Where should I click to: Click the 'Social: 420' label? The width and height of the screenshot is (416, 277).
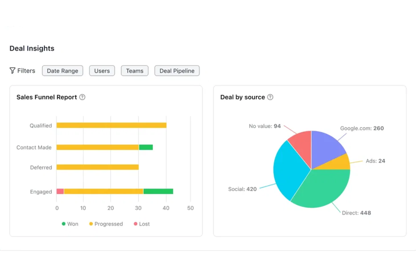point(242,189)
